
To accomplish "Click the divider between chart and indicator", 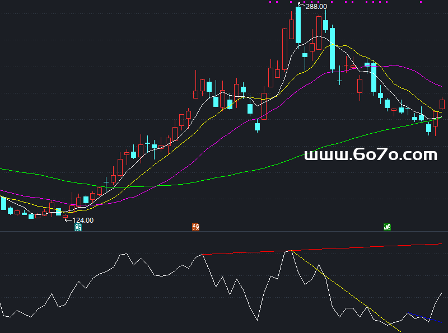I will click(224, 232).
